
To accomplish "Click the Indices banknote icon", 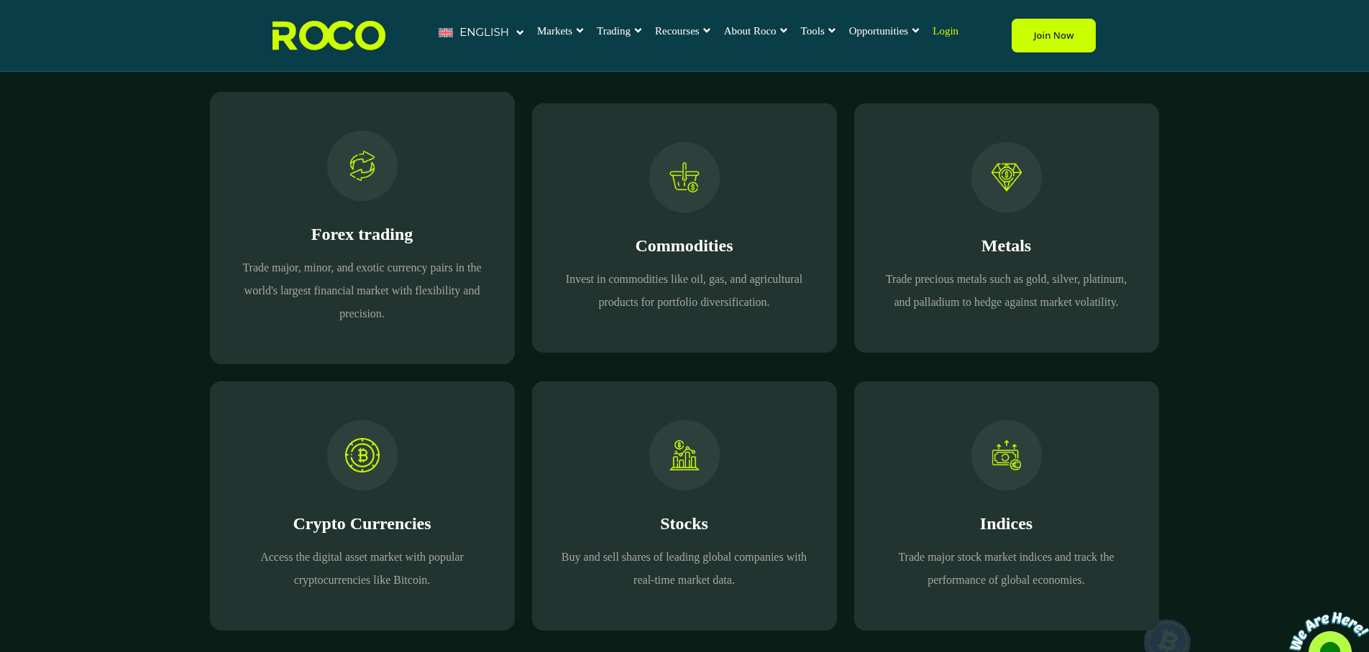I will coord(1006,455).
